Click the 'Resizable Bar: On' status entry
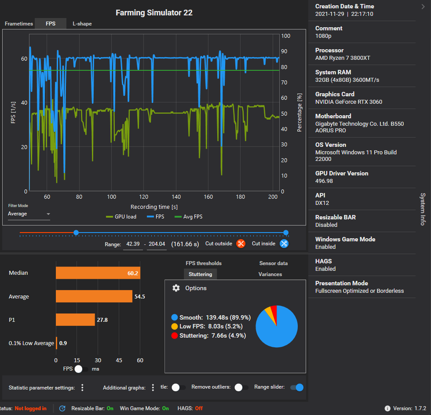The image size is (431, 415). (x=92, y=408)
